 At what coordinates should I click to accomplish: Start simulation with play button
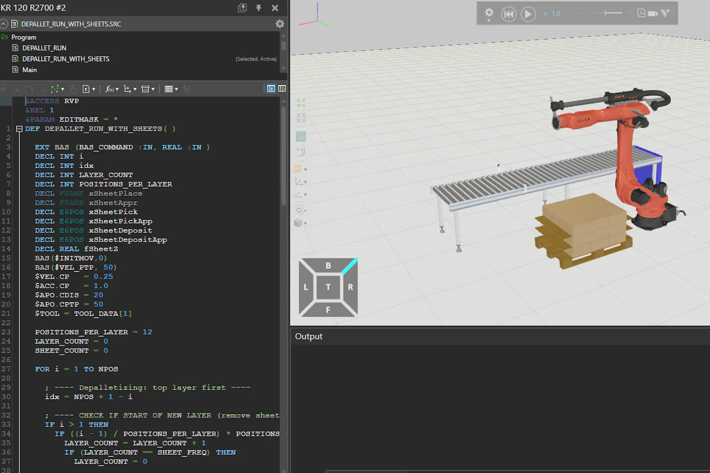528,14
